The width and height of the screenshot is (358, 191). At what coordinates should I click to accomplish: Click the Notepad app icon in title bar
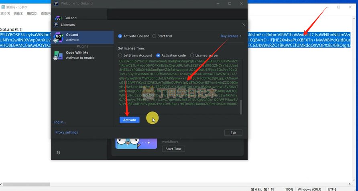[3, 7]
